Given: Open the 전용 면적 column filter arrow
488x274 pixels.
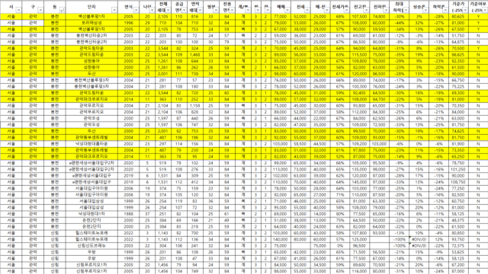Looking at the screenshot, I should pos(232,10).
